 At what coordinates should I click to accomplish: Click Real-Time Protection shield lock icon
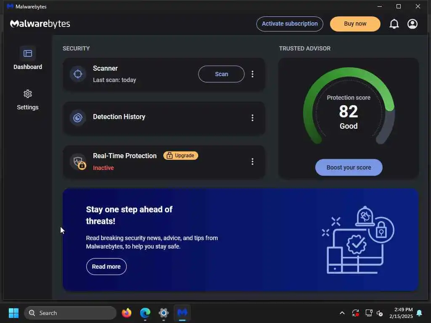(78, 162)
